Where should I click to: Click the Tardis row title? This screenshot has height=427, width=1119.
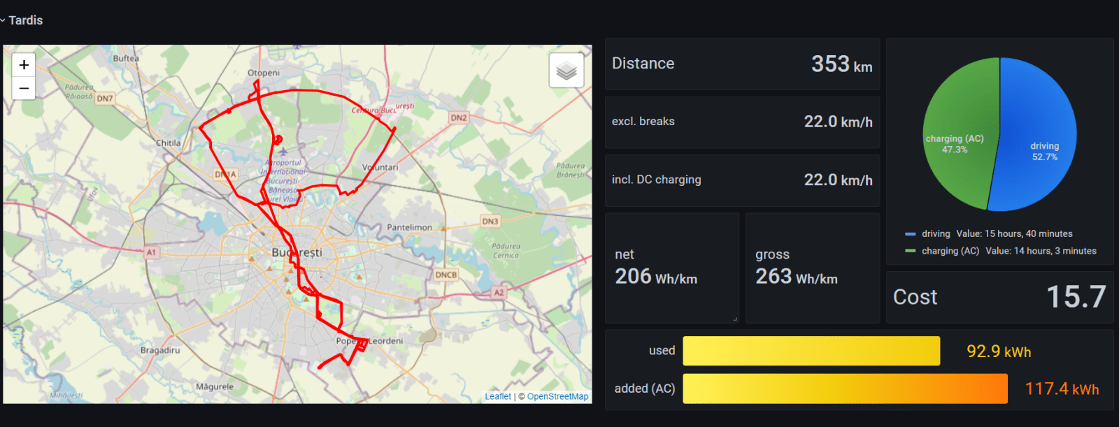pos(26,20)
